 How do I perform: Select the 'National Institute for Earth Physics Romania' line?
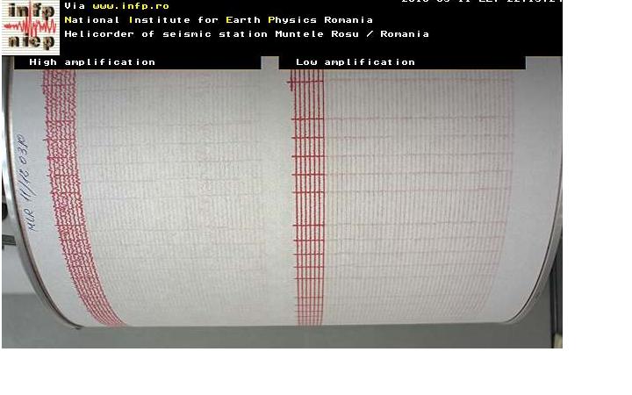tap(219, 19)
